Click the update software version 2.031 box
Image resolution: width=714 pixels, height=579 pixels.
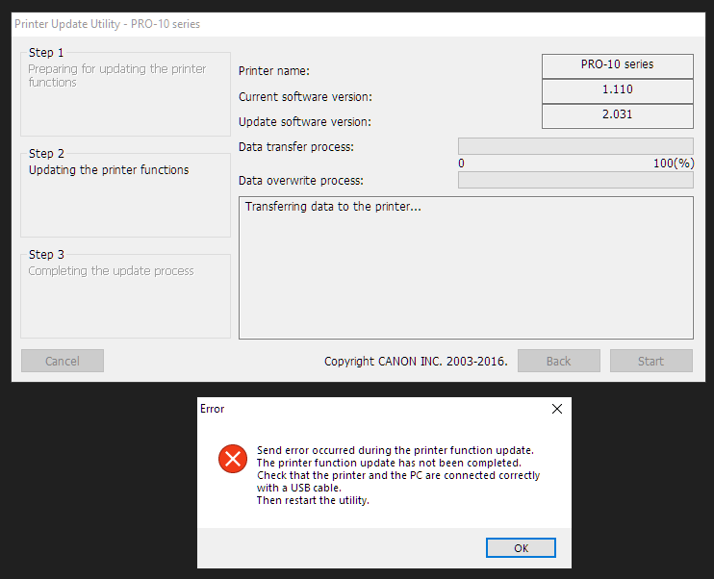pos(617,115)
